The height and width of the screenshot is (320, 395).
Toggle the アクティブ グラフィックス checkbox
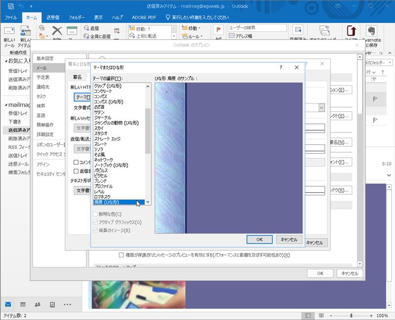pyautogui.click(x=96, y=222)
